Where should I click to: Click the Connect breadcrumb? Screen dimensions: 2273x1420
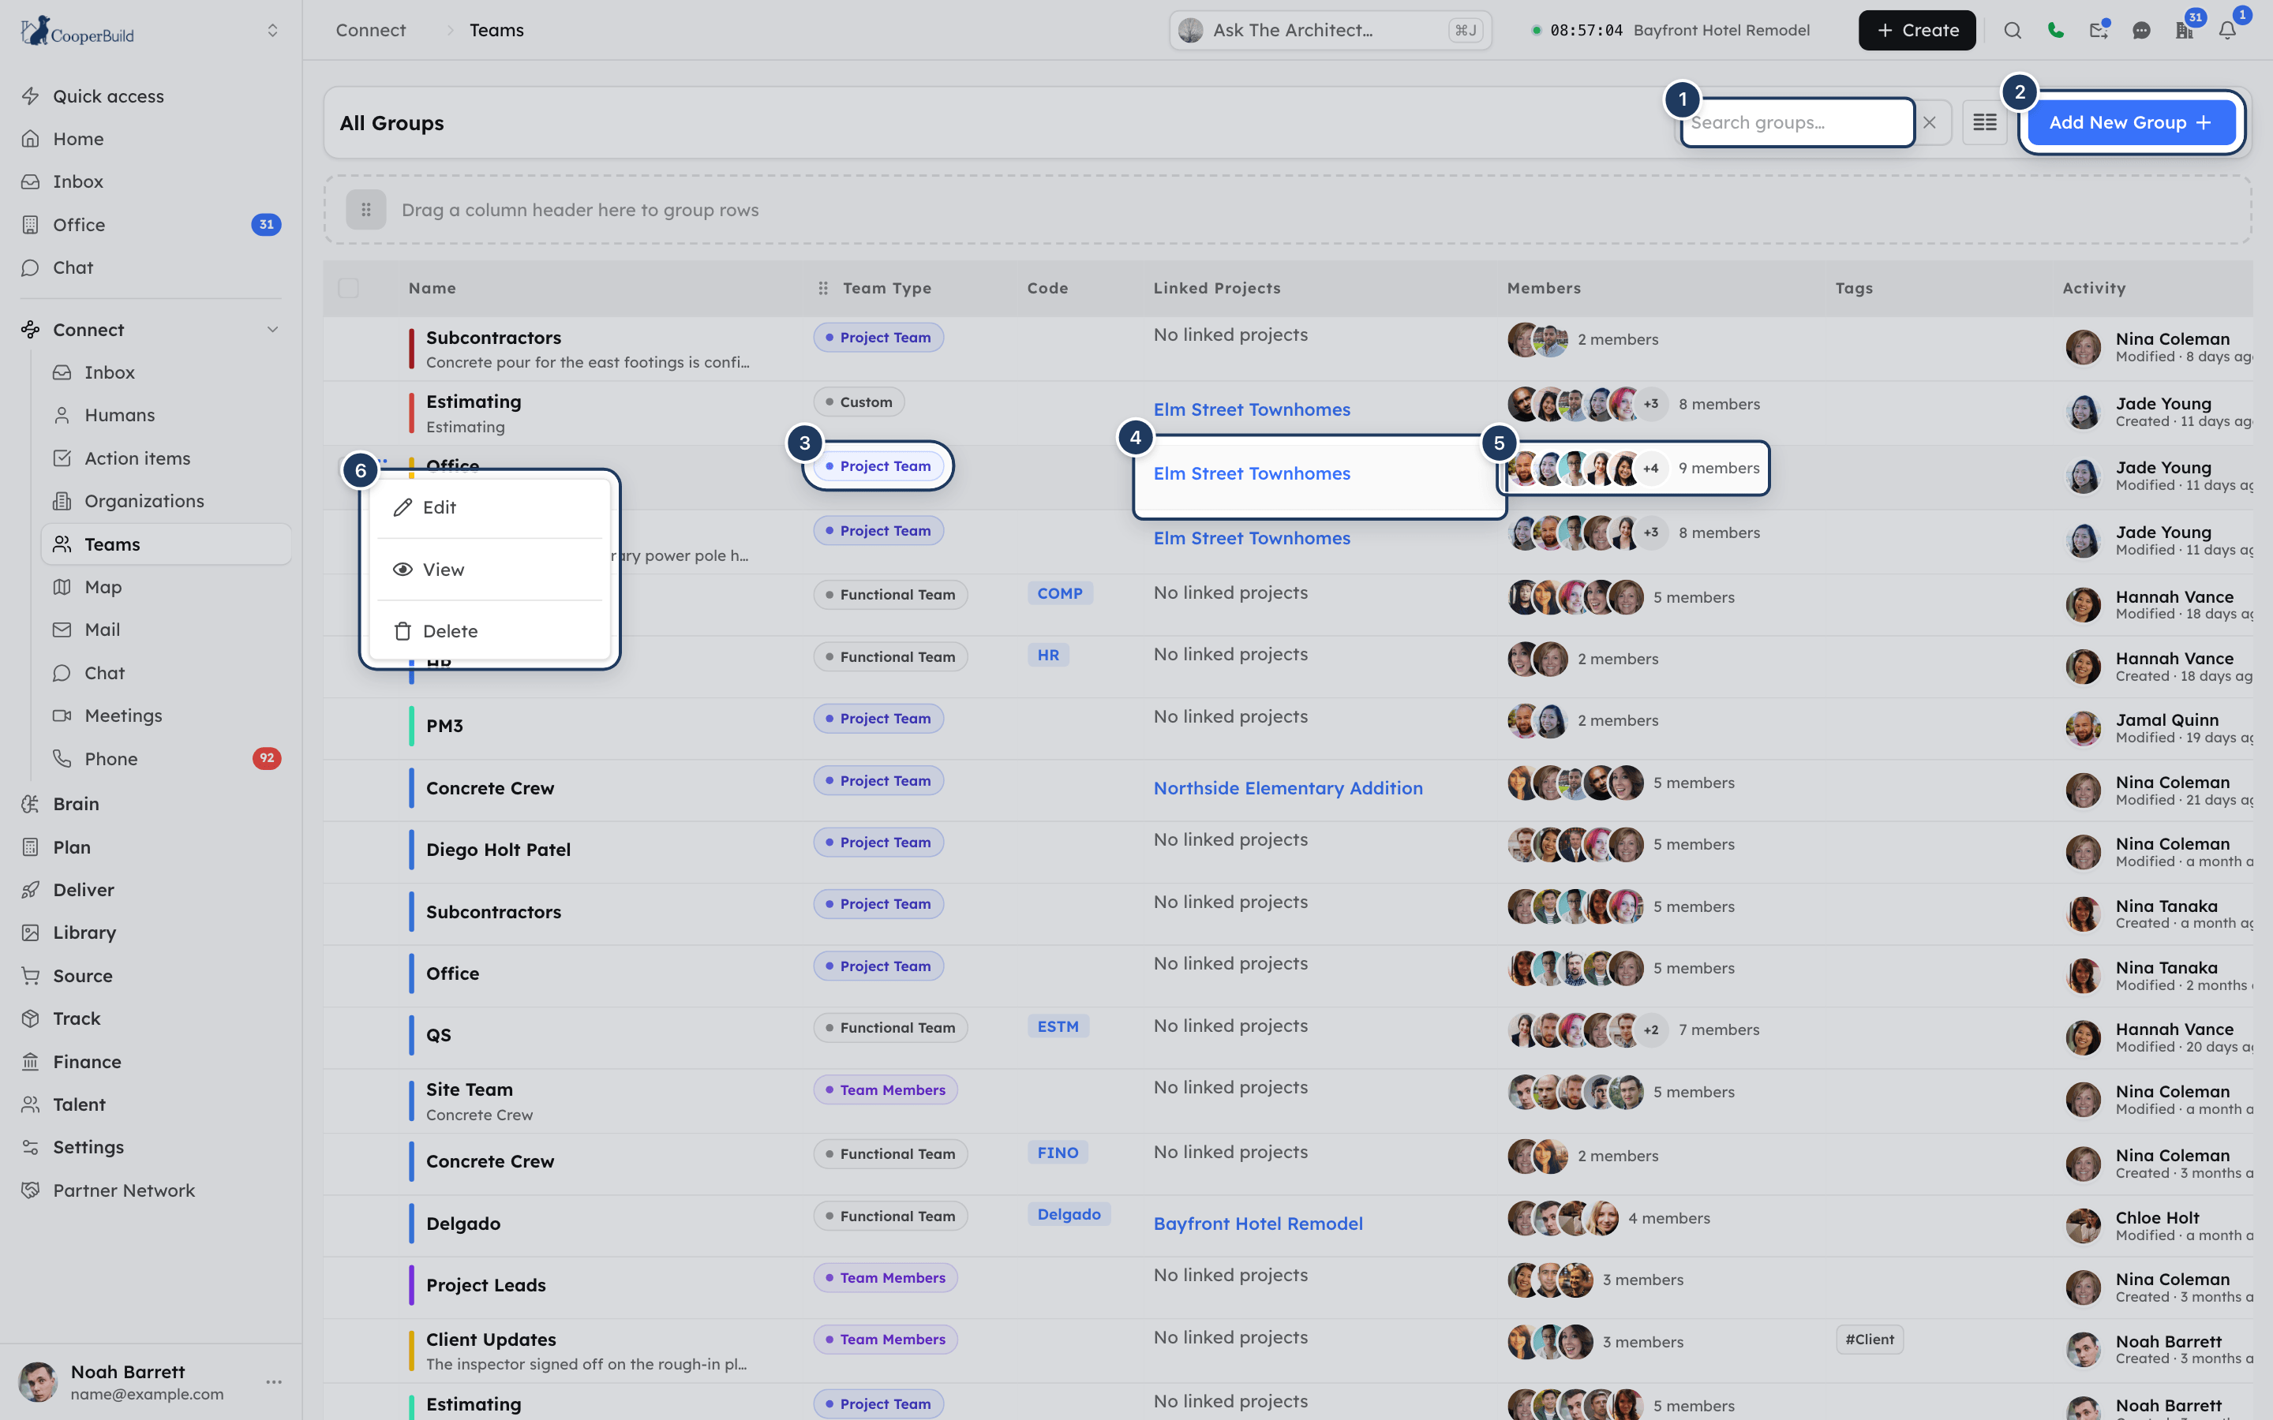[371, 30]
